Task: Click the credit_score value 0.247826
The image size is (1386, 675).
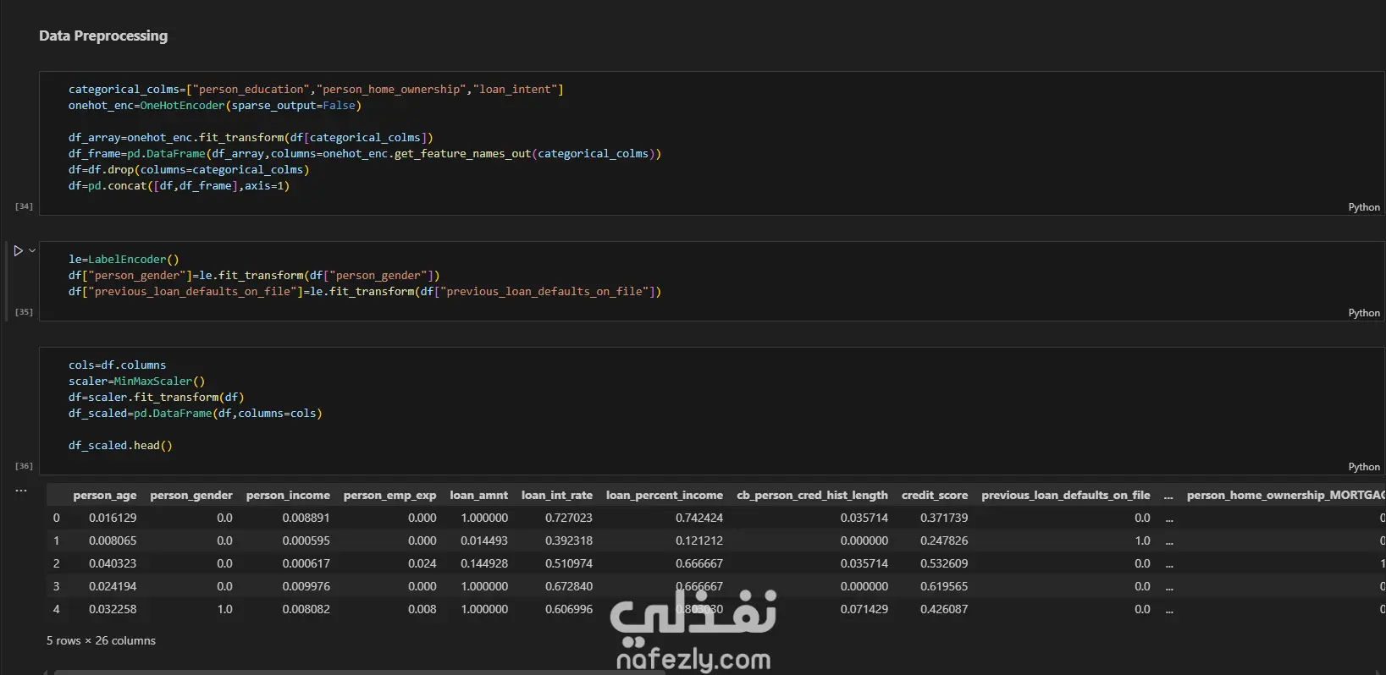Action: 944,541
